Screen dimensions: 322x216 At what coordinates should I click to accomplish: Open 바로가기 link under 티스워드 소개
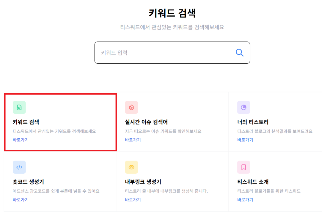click(x=245, y=200)
